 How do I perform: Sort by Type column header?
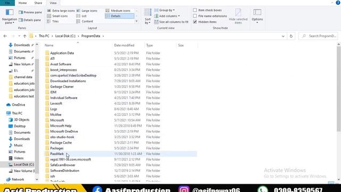coord(149,45)
